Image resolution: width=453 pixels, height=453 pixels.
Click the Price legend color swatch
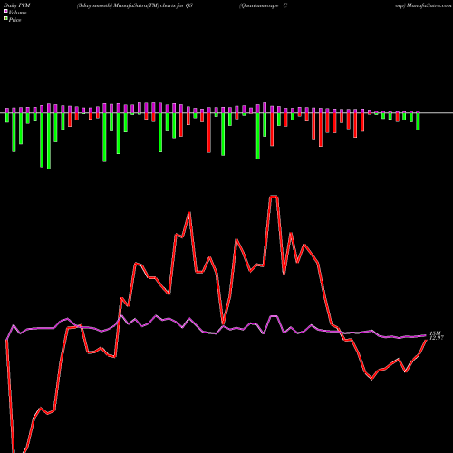[5, 19]
